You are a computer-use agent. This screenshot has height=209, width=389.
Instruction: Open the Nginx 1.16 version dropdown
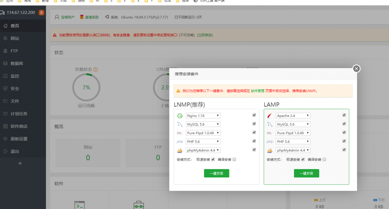point(203,116)
